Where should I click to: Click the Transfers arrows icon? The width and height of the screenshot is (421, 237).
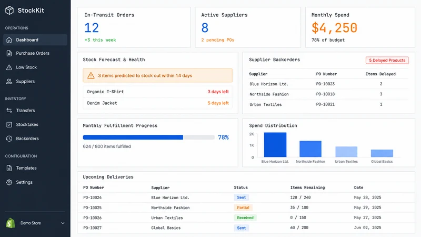9,111
